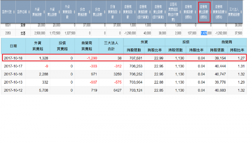Click the 40,683 dealer holdings value
This screenshot has height=143, width=252.
pos(220,90)
